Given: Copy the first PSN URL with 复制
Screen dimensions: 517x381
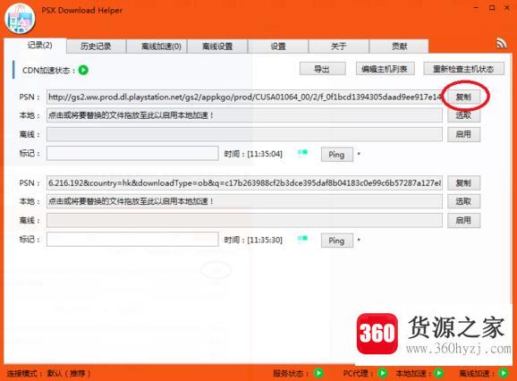Looking at the screenshot, I should [x=463, y=97].
